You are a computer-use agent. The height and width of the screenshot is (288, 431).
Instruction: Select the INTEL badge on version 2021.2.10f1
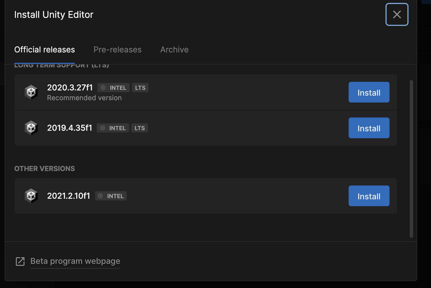tap(111, 196)
